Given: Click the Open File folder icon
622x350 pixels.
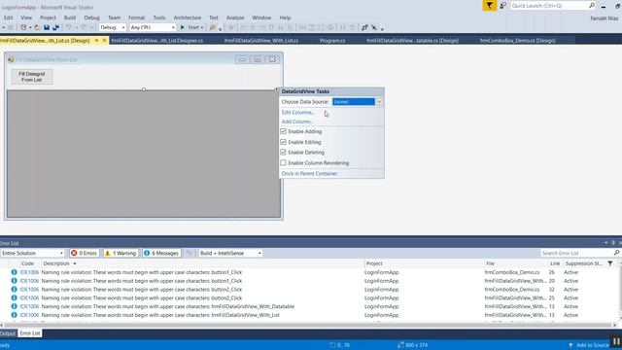Looking at the screenshot, I should [x=37, y=27].
